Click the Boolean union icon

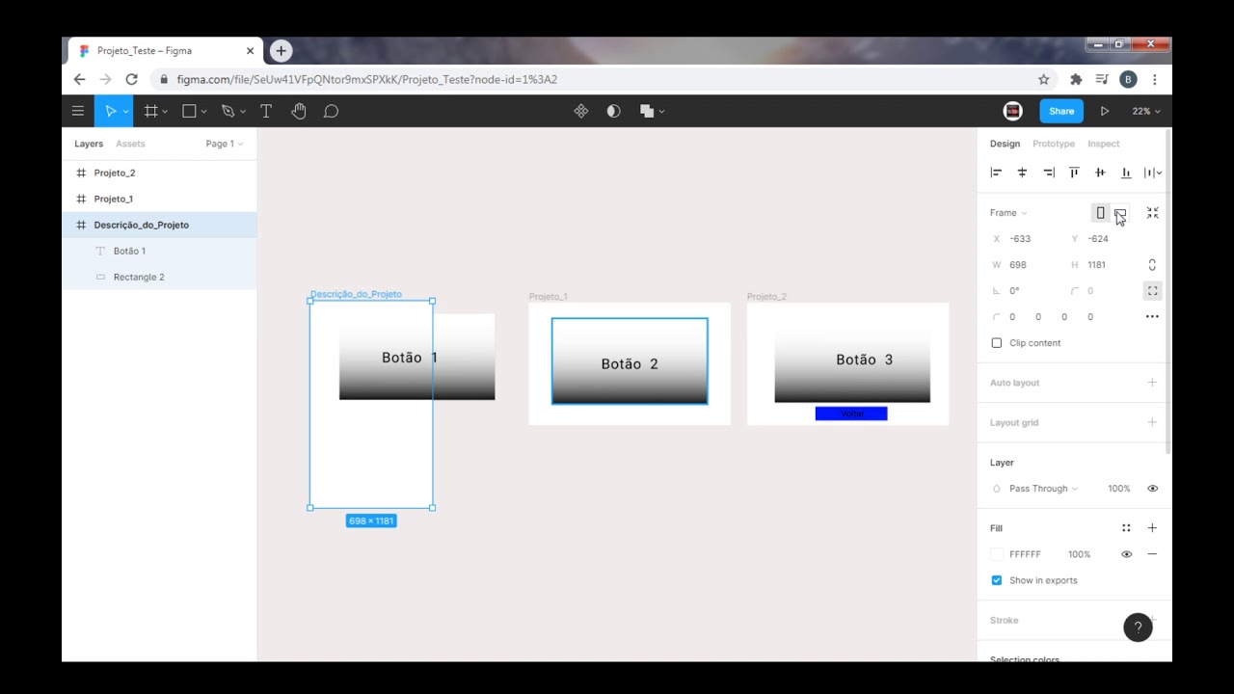646,111
